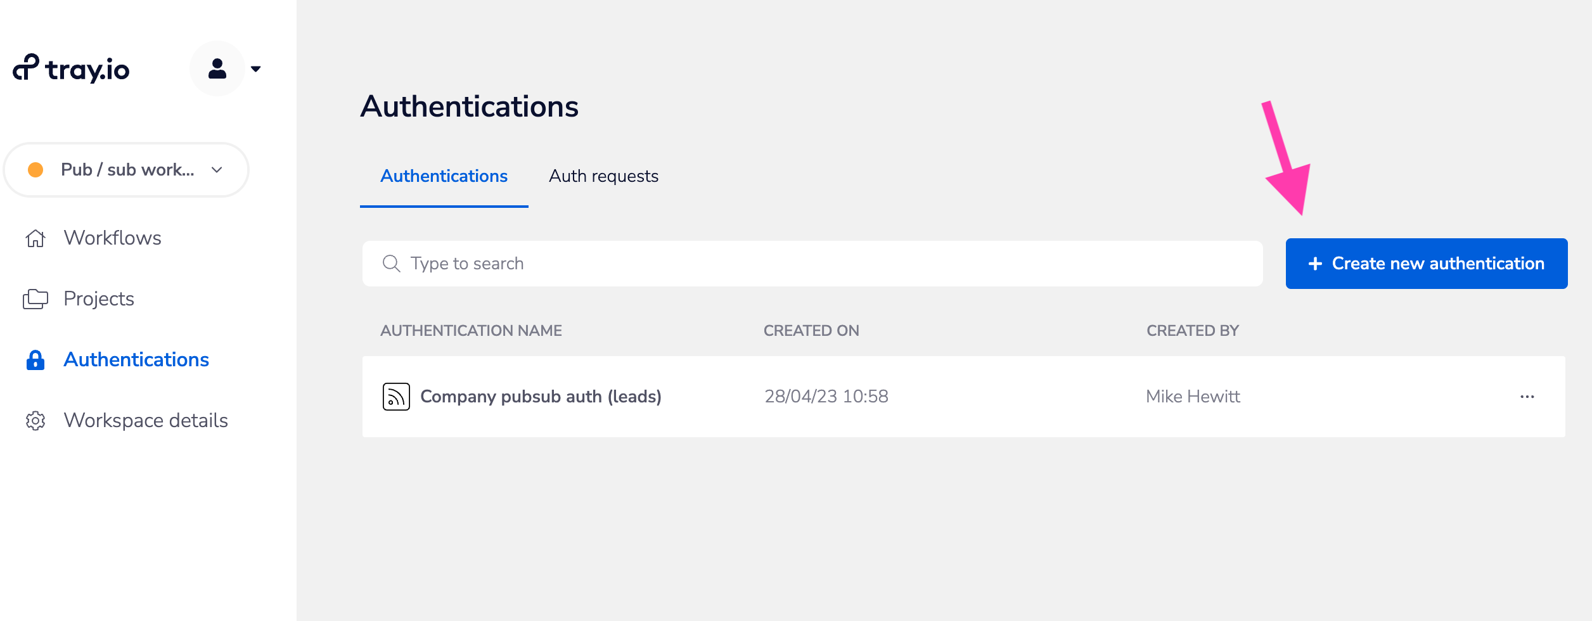This screenshot has width=1592, height=621.
Task: Click the pubsub authentication service icon
Action: 394,395
